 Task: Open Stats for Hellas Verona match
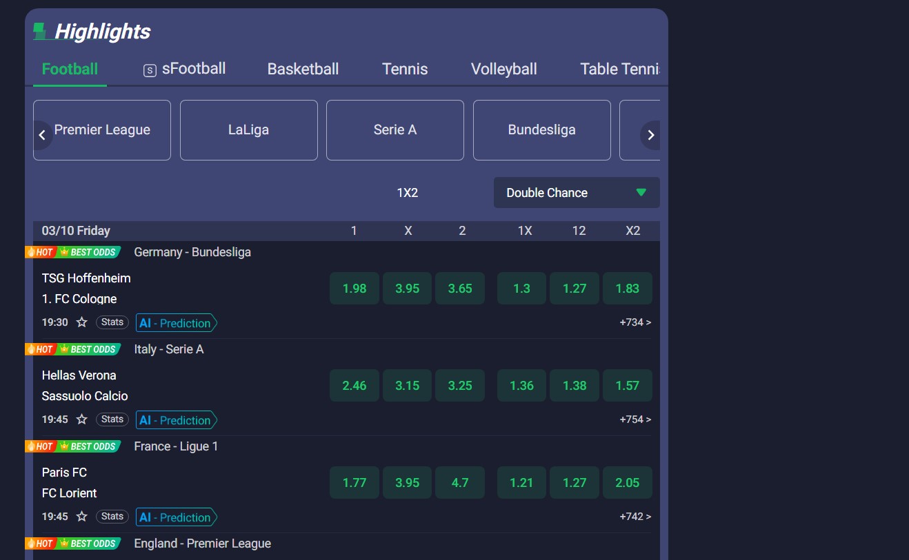click(112, 419)
